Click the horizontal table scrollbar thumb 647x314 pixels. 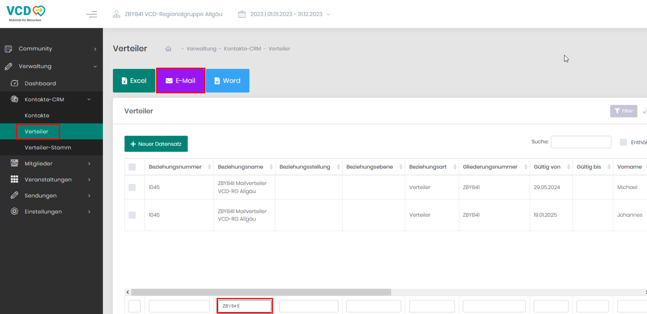click(261, 292)
